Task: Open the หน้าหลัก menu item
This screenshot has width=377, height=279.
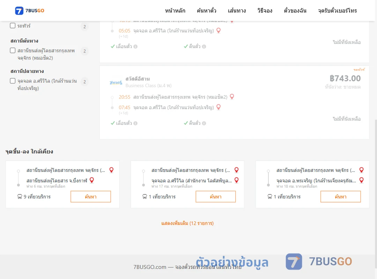Action: [175, 10]
